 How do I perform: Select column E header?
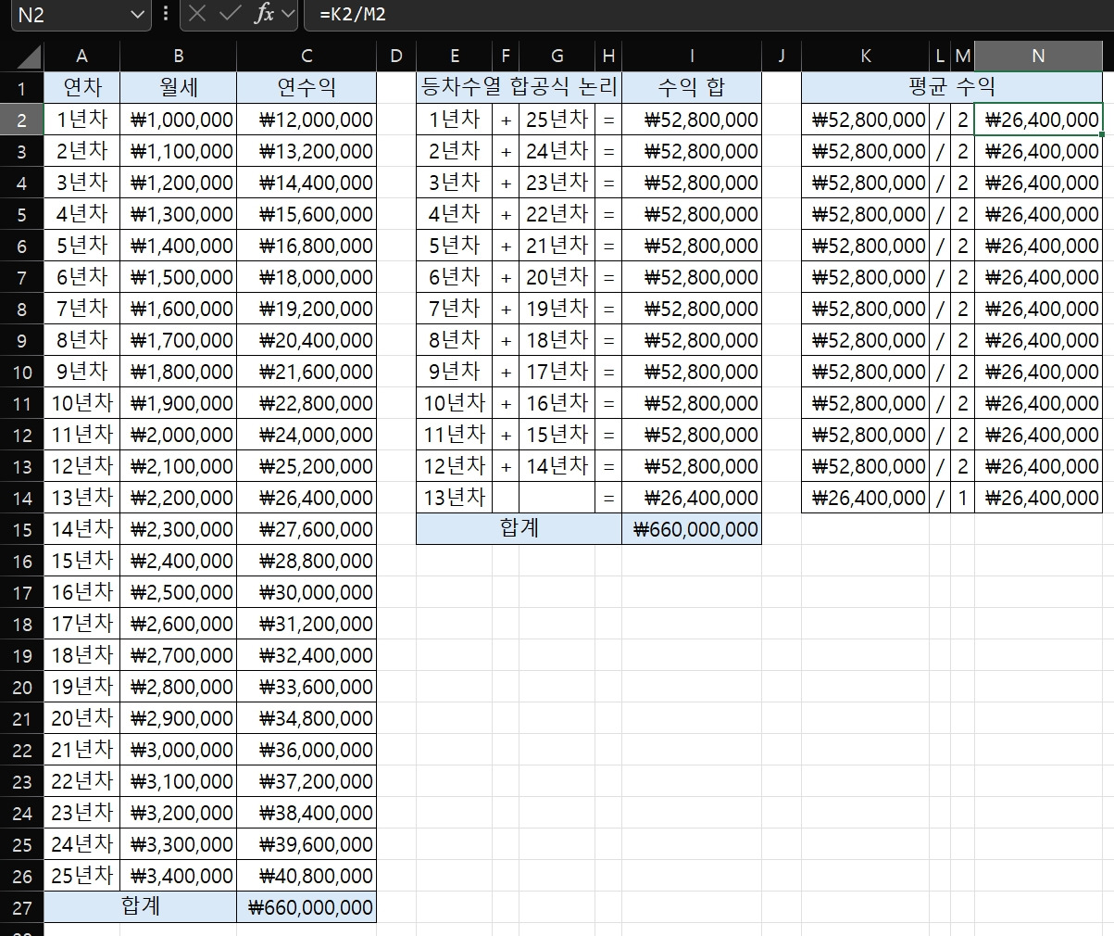pos(455,57)
